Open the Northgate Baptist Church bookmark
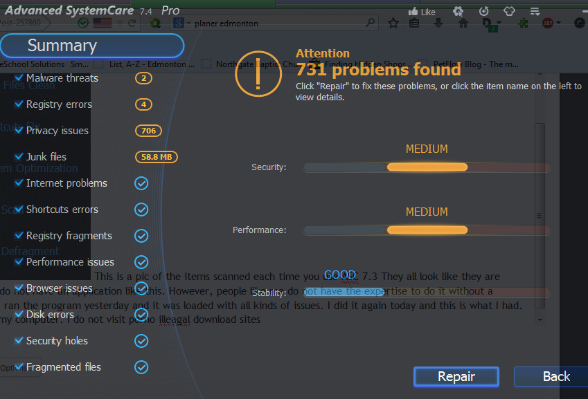The image size is (588, 399). click(253, 64)
